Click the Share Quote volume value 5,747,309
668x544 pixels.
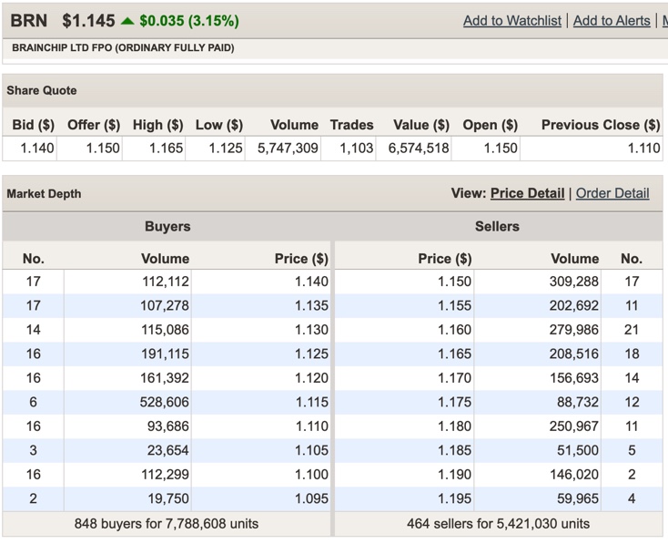click(x=288, y=148)
